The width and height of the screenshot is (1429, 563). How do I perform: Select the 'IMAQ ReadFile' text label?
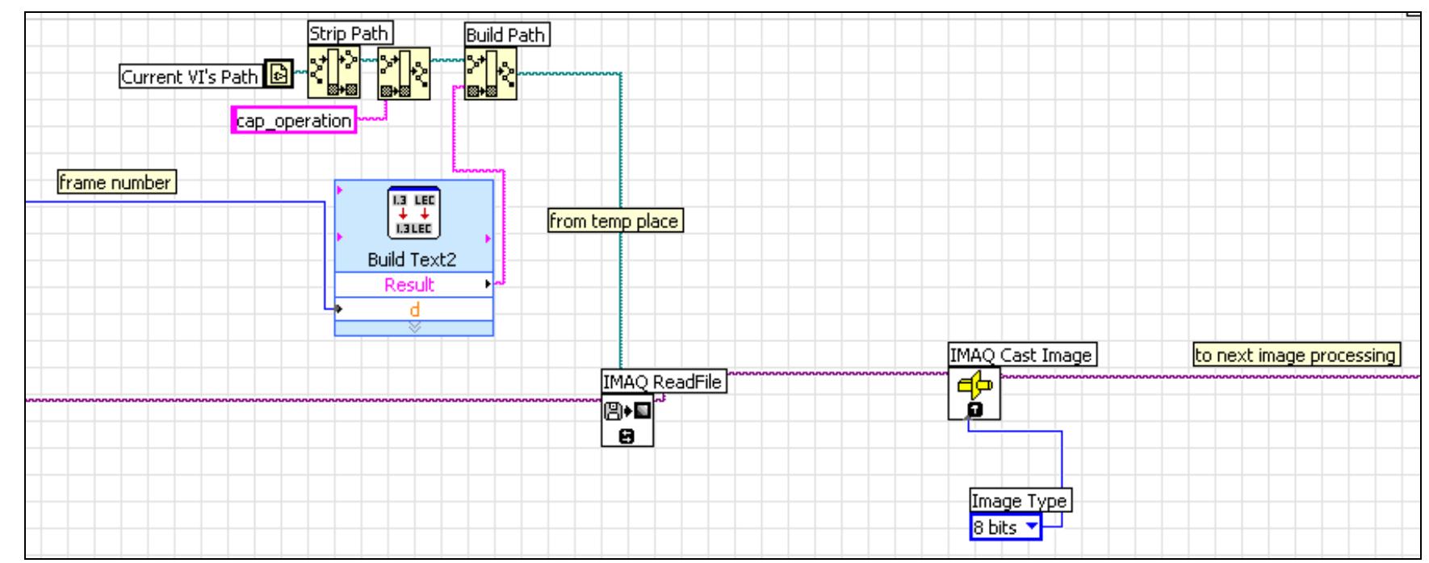pyautogui.click(x=664, y=382)
